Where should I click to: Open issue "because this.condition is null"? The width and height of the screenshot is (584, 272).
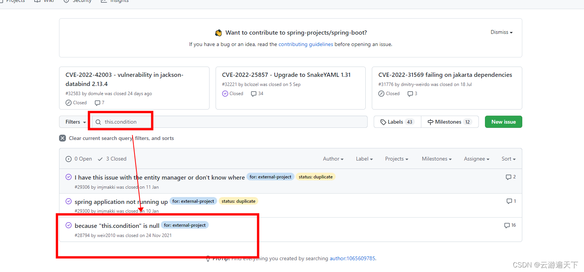117,225
